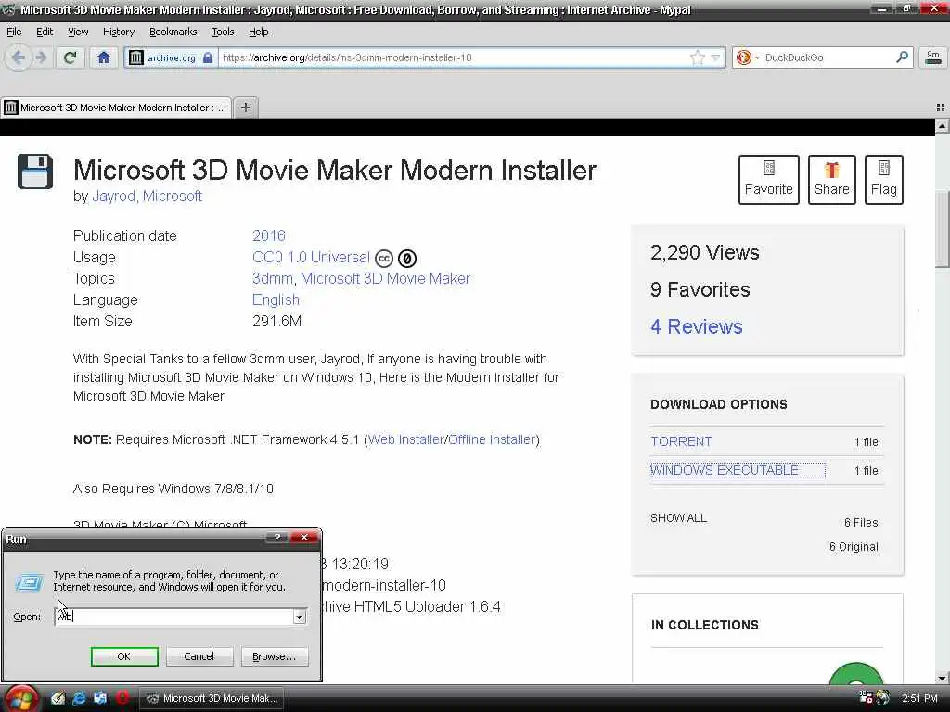The width and height of the screenshot is (950, 712).
Task: Click the Run dialog Open text field
Action: (x=173, y=617)
